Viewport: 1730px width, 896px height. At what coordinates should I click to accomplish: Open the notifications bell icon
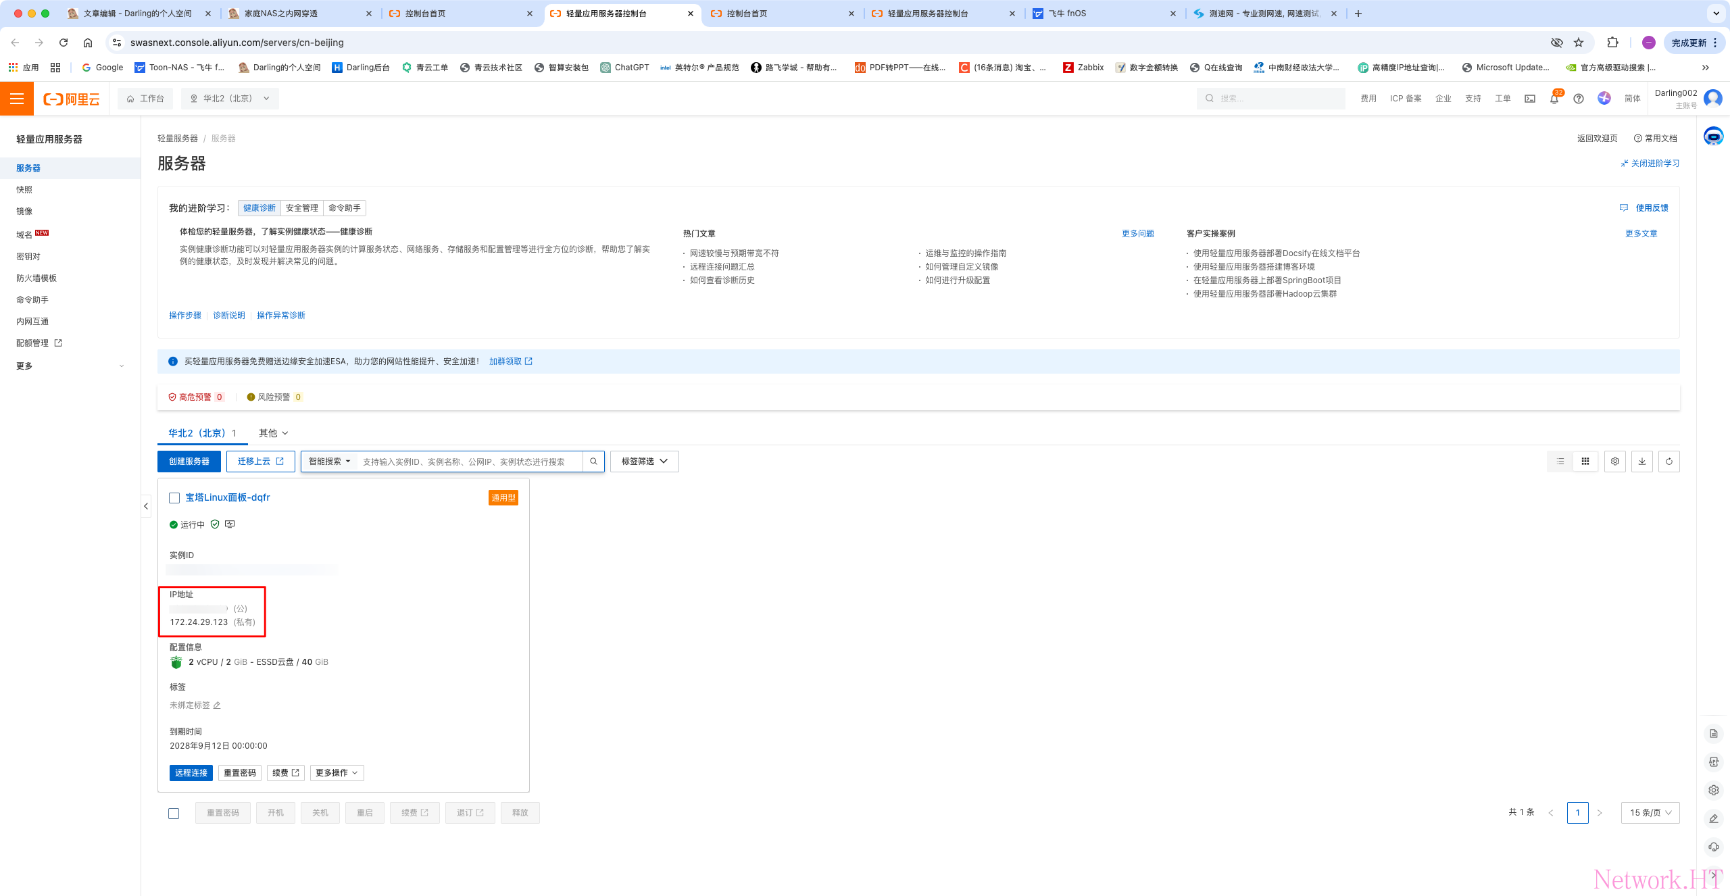(x=1554, y=99)
